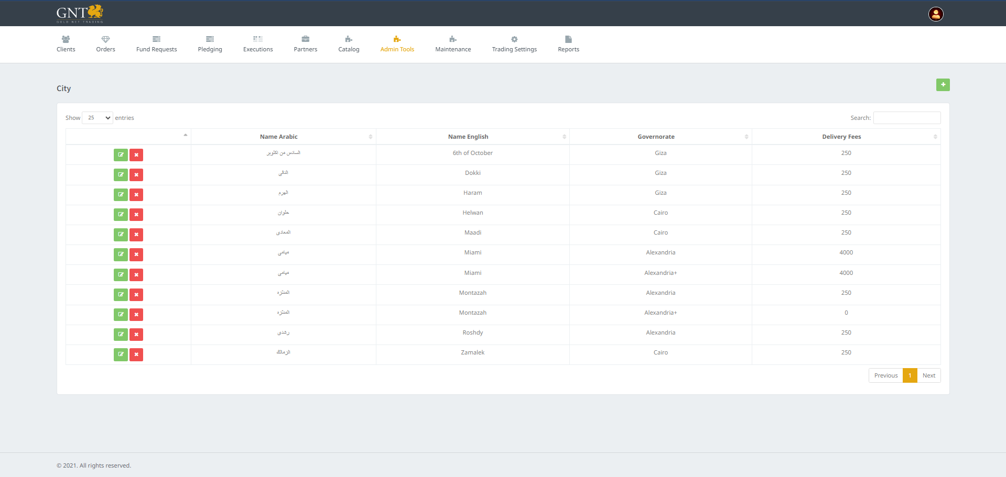This screenshot has height=477, width=1006.
Task: Delete the Helwan city entry
Action: 136,215
